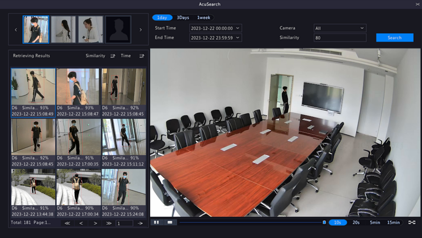Jump to entered page arrow

click(x=140, y=223)
